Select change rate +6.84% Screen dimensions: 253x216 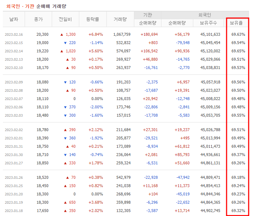(x=96, y=34)
